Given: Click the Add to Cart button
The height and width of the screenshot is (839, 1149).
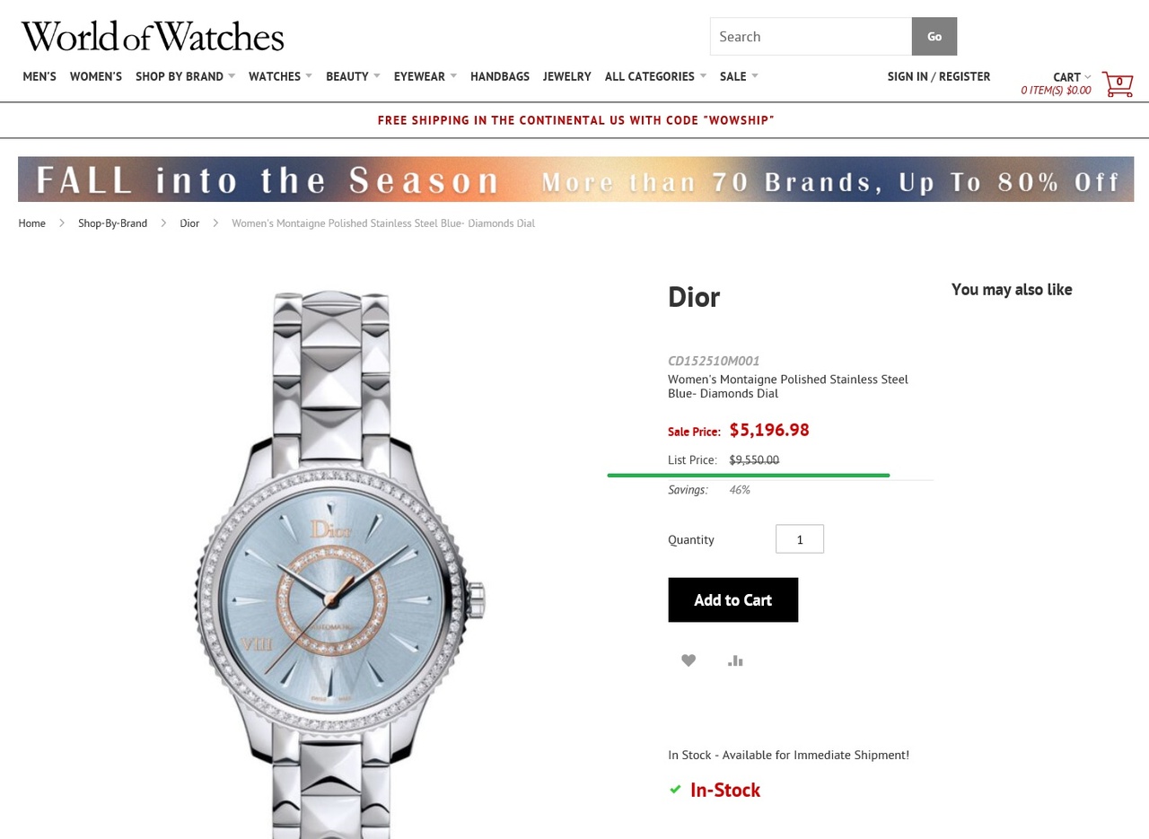Looking at the screenshot, I should [733, 599].
